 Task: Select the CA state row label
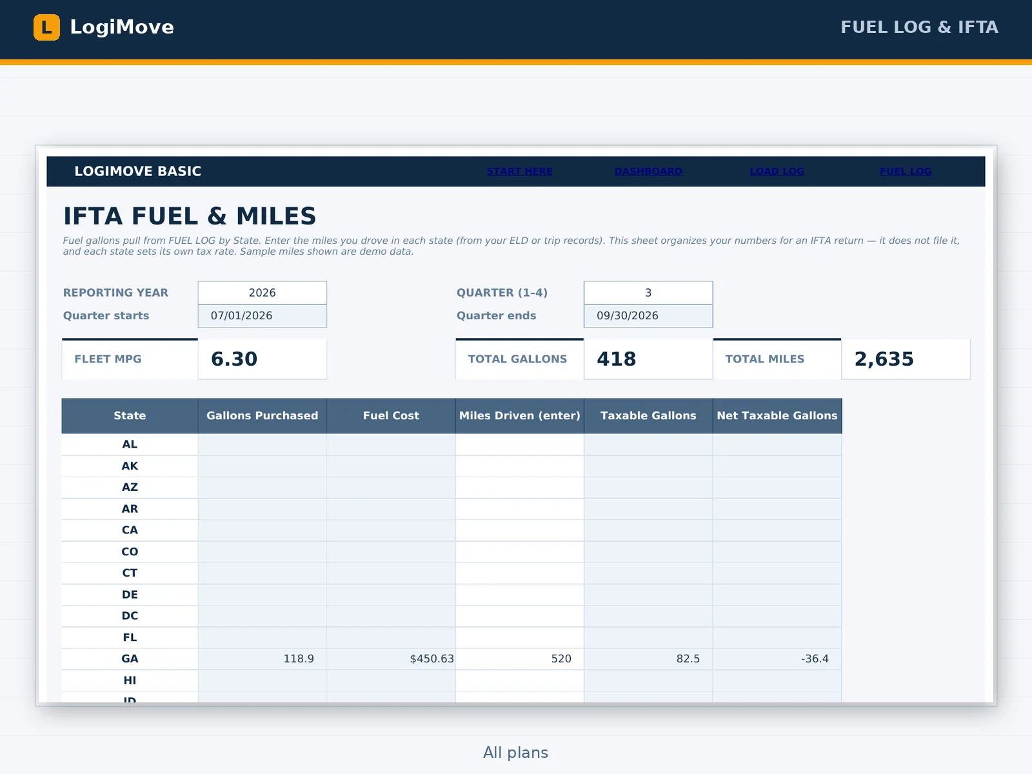pos(130,530)
